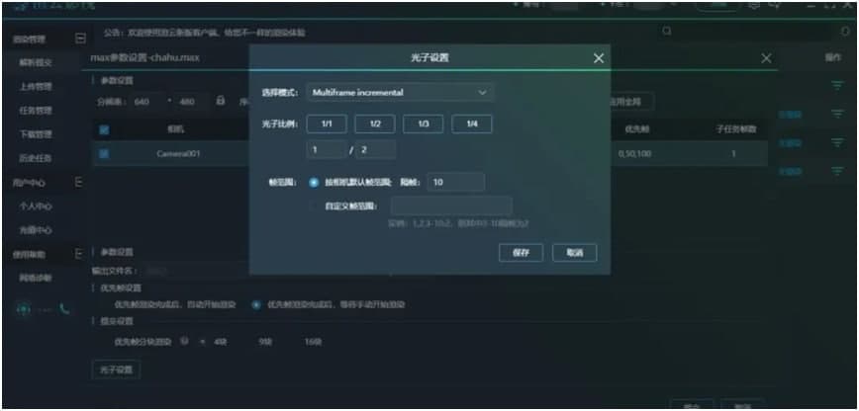Open the 光子设置 button at bottom left
The height and width of the screenshot is (411, 859).
click(x=116, y=370)
